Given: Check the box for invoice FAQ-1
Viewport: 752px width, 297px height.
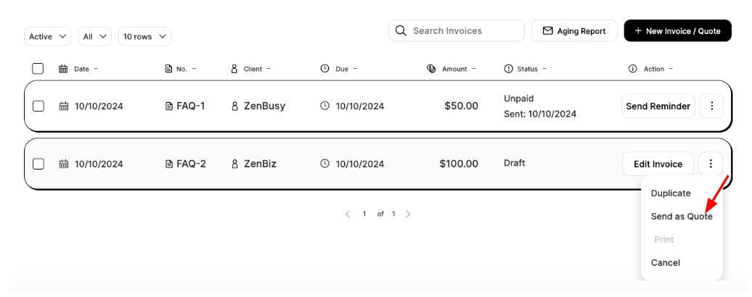Looking at the screenshot, I should (x=38, y=106).
